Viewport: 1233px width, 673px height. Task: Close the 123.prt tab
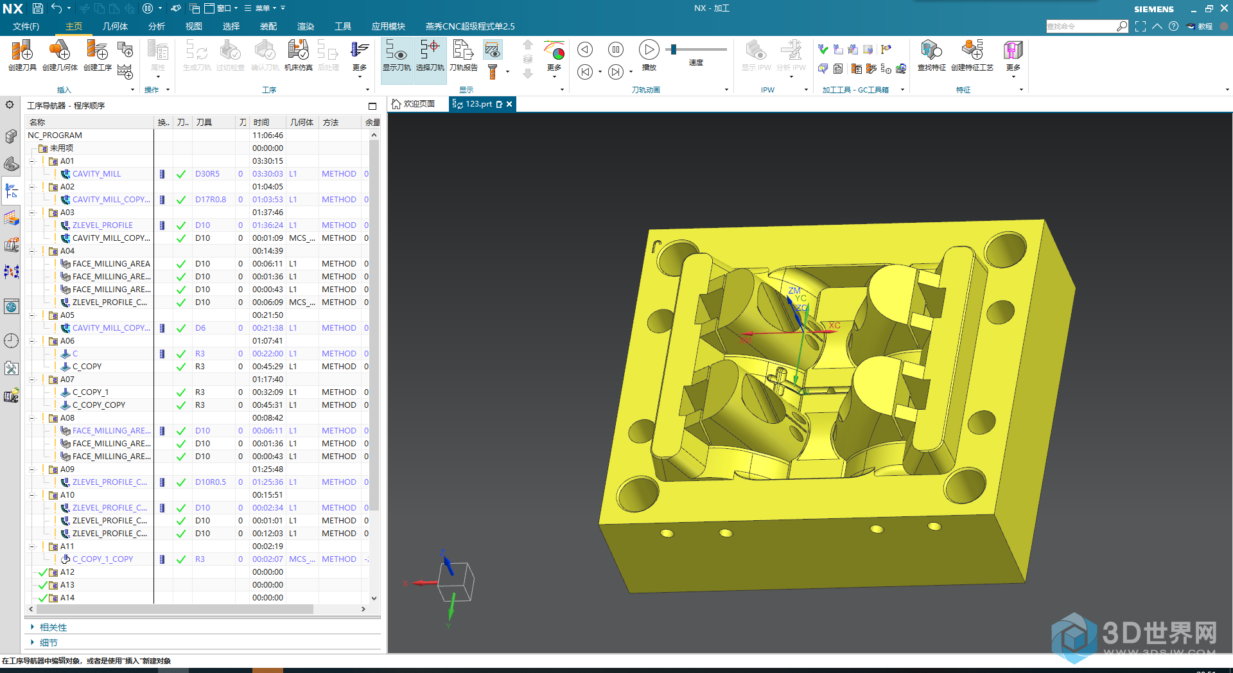click(509, 104)
